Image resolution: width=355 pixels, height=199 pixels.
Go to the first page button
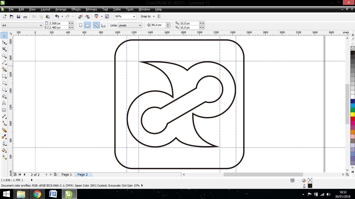20,175
